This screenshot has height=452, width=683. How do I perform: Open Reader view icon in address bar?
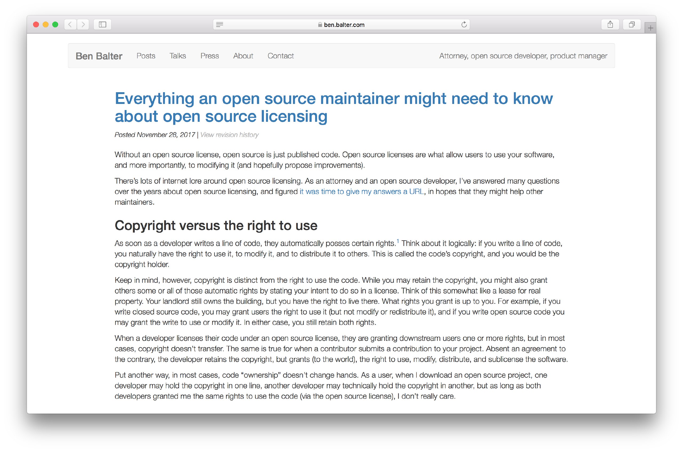(220, 25)
